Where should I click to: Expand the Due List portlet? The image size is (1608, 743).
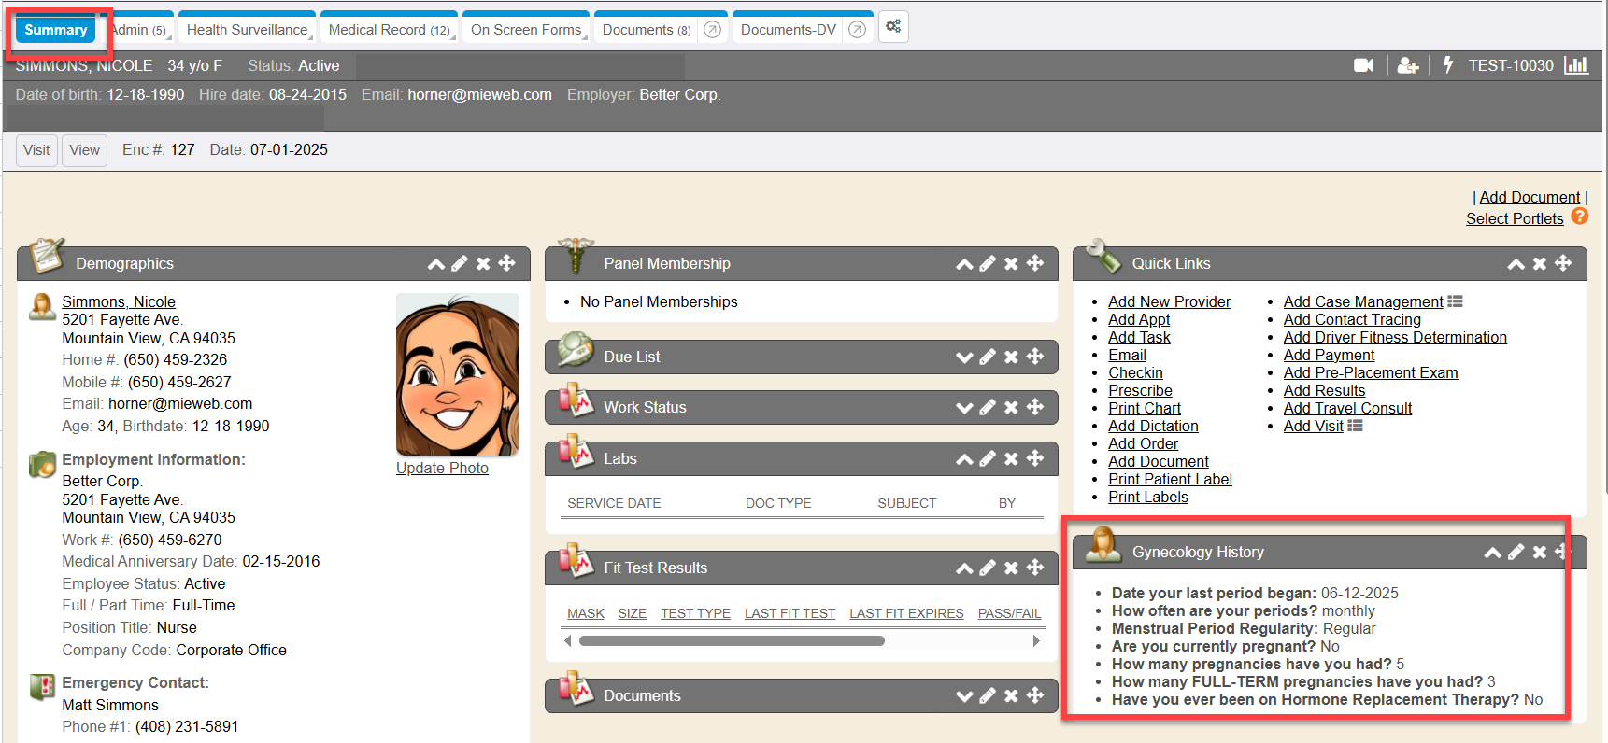(x=964, y=357)
